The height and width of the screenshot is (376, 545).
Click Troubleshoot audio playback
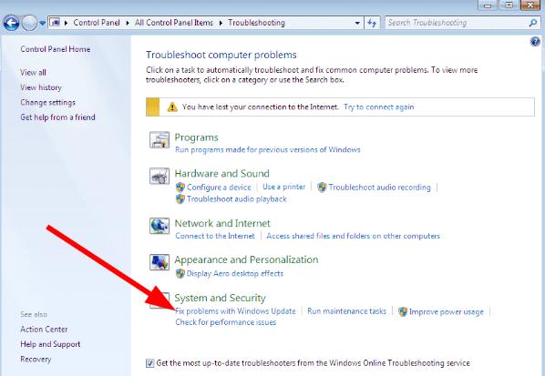tap(237, 199)
